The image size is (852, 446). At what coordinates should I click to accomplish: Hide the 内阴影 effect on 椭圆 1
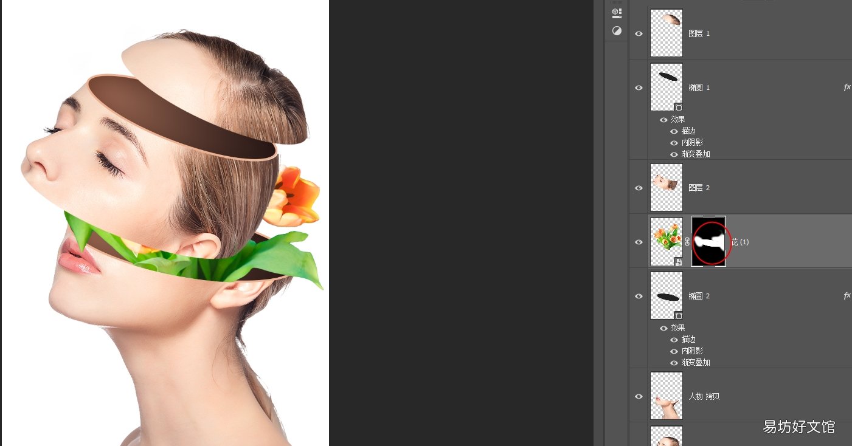pos(674,143)
